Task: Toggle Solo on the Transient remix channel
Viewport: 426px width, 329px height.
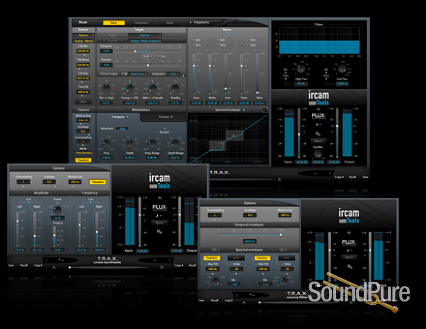Action: [x=247, y=40]
